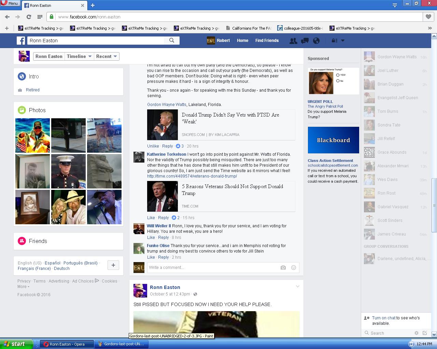
Task: Select the No poll radio button
Action: coord(338,81)
